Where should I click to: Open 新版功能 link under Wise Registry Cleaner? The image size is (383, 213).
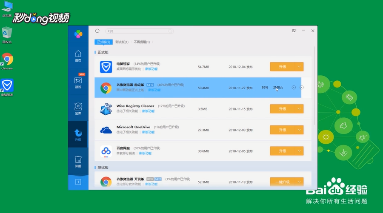point(148,111)
